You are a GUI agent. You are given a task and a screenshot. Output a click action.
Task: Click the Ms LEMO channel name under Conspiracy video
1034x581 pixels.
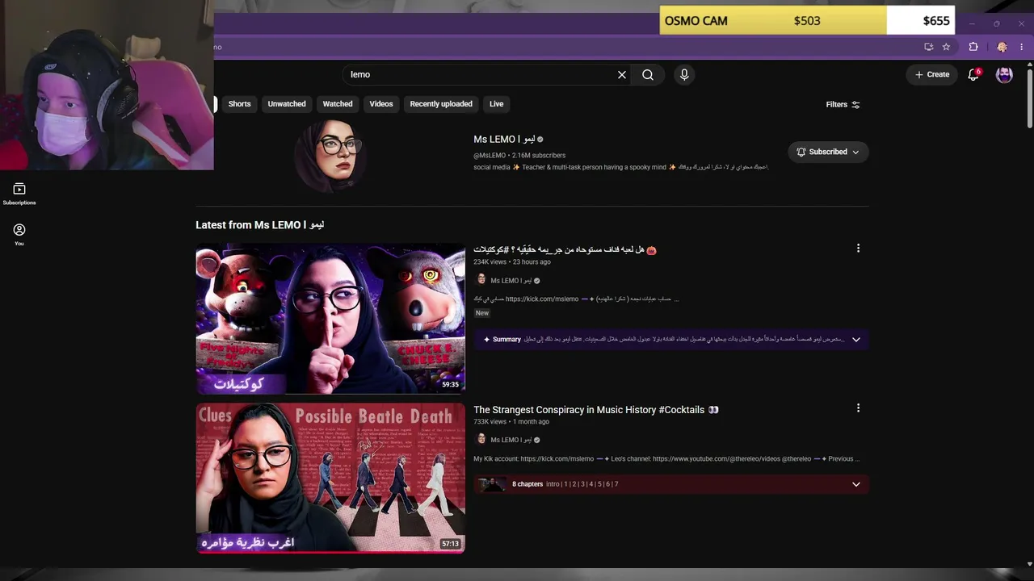pos(511,440)
